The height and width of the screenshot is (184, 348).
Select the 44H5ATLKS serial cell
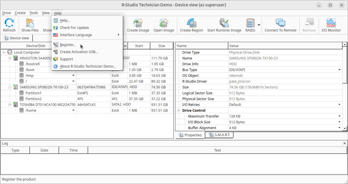point(93,105)
